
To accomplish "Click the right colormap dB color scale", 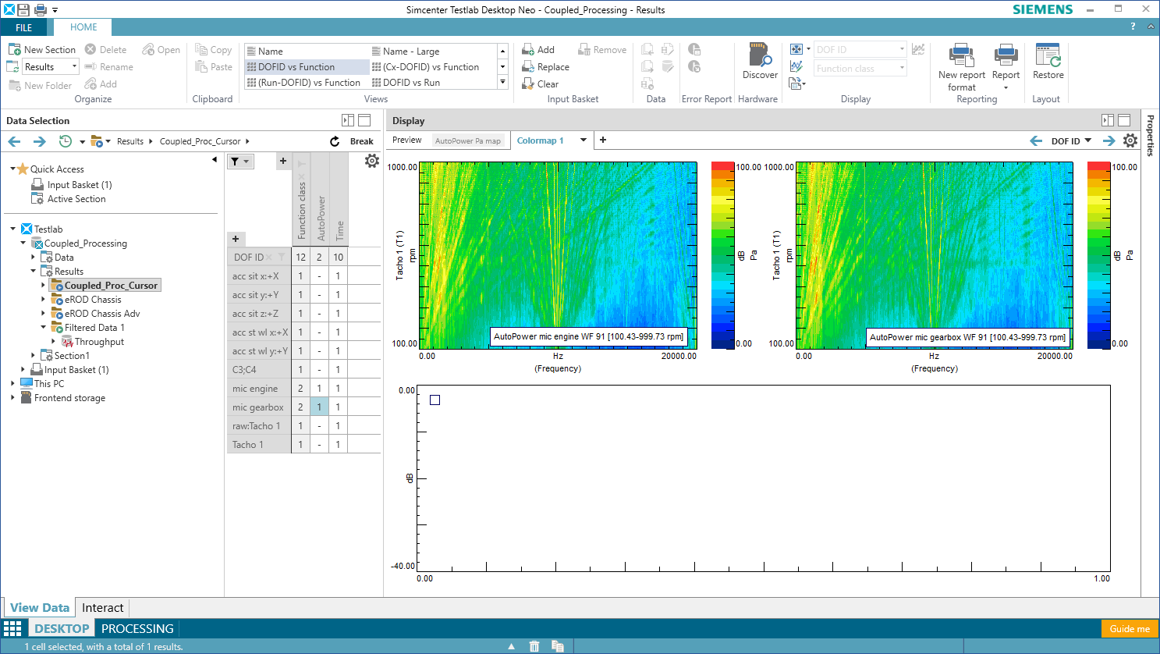I will tap(1098, 255).
